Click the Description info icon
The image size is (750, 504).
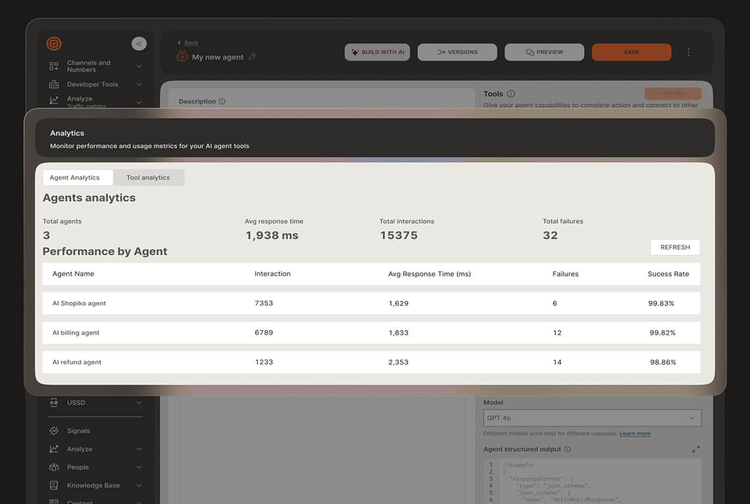pyautogui.click(x=222, y=102)
